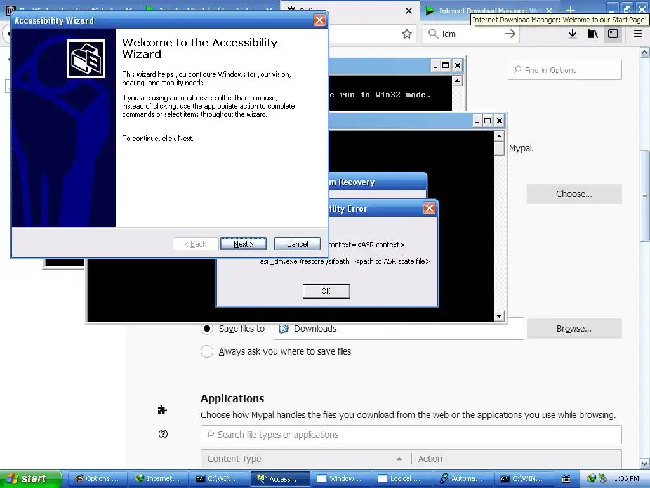Click Search file types or applications field

(411, 435)
